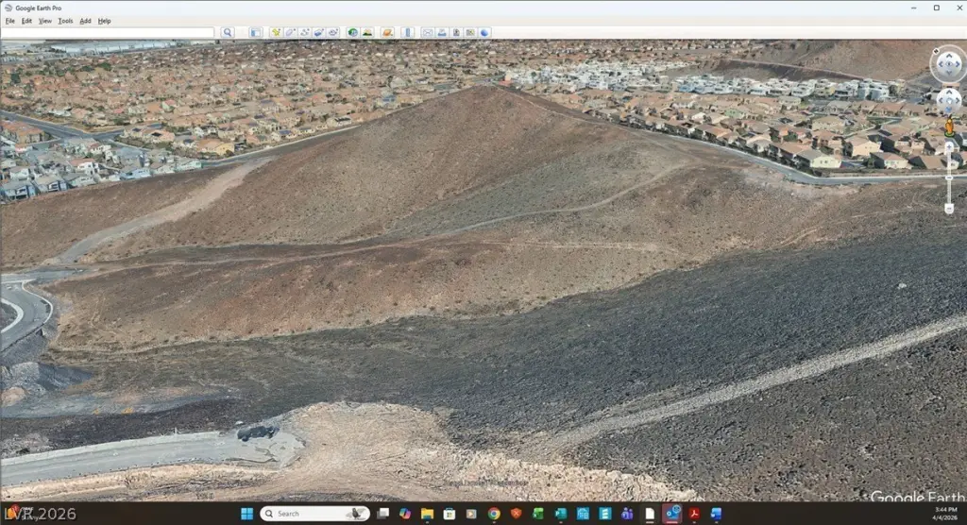
Task: Toggle the sunlight across landscape icon
Action: coord(367,32)
